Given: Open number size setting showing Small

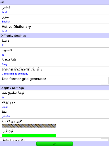Looking at the screenshot, I should (54, 104).
